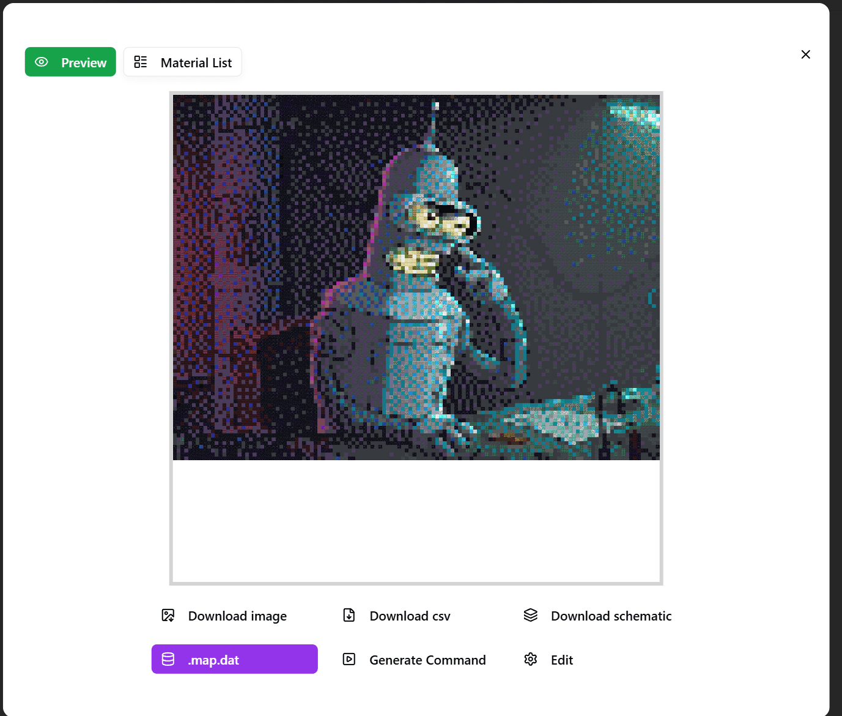Hit the Generate Command text
The height and width of the screenshot is (716, 842).
[427, 660]
